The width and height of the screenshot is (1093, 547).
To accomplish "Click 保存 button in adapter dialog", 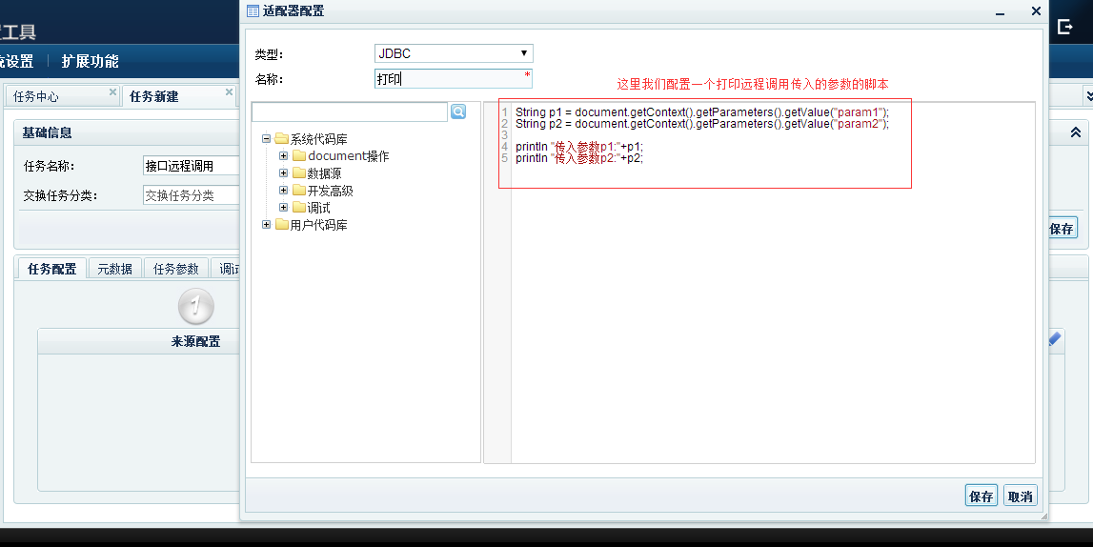I will (981, 496).
